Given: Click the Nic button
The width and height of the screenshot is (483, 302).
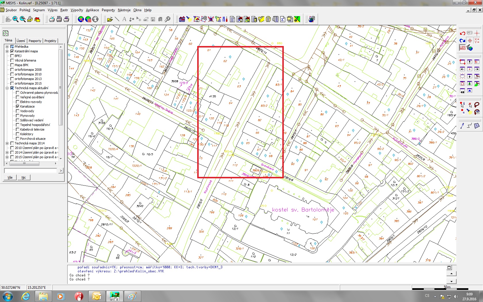Looking at the screenshot, I should coord(24,177).
